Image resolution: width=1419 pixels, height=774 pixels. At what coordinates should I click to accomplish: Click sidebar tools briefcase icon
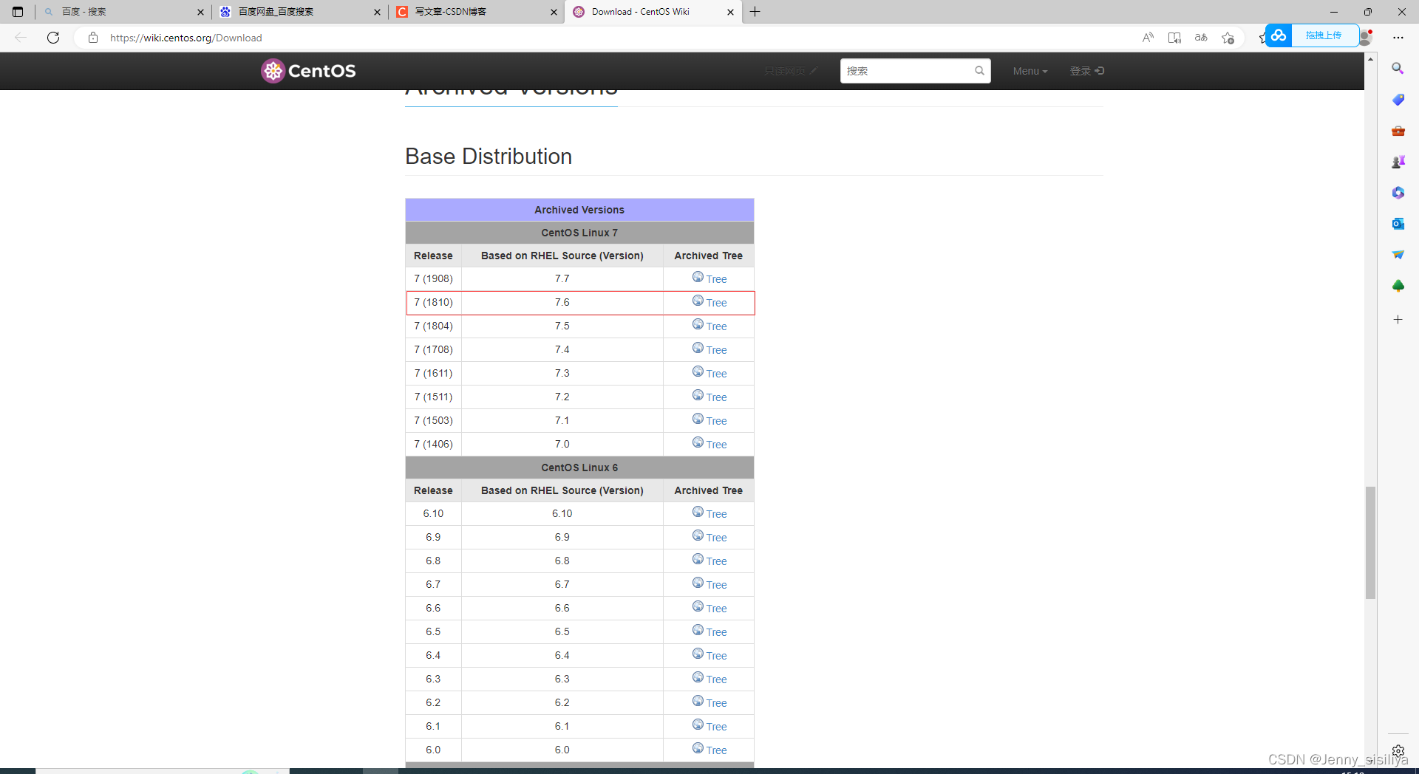(1398, 131)
